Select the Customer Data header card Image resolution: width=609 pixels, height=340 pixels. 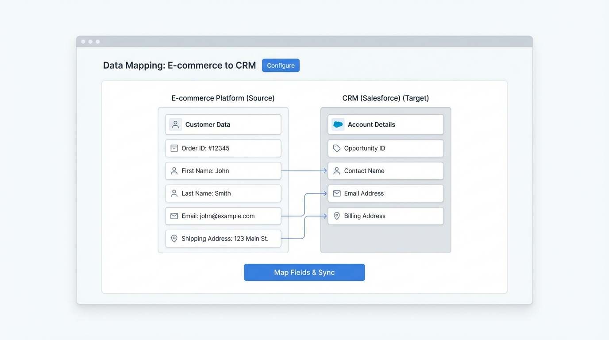pyautogui.click(x=223, y=124)
